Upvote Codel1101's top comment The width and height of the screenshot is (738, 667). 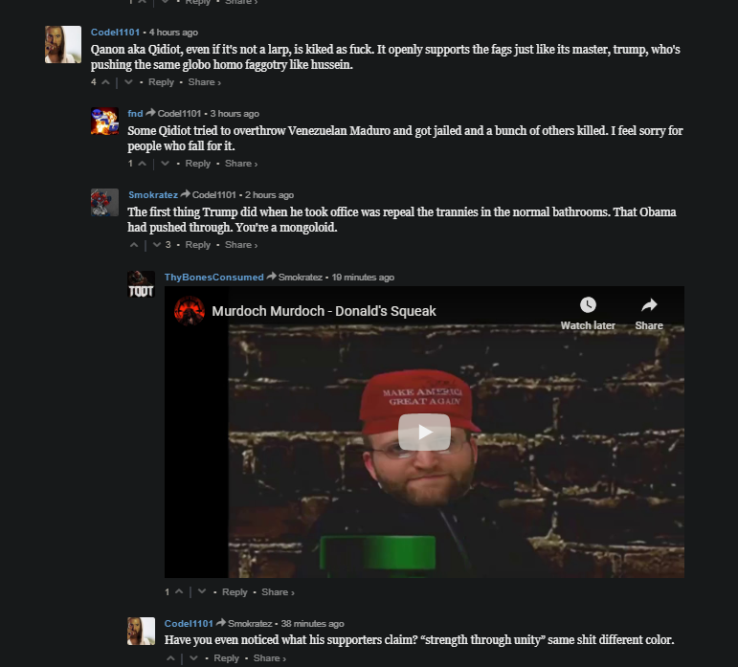click(106, 82)
